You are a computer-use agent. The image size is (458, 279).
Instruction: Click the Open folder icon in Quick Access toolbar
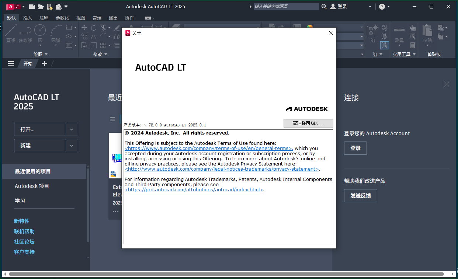pos(41,7)
